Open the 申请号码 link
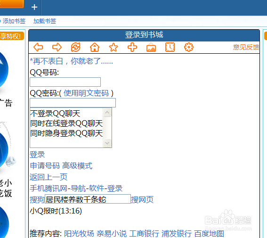The width and height of the screenshot is (267, 238). [45, 166]
